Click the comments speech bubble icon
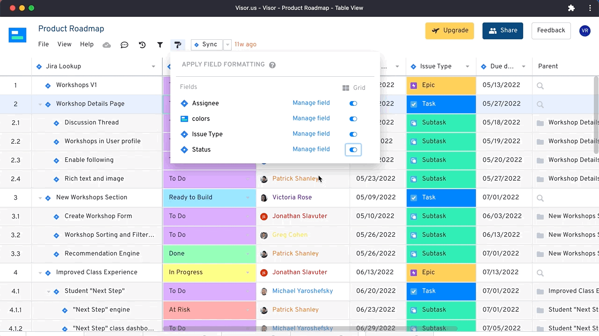The height and width of the screenshot is (336, 599). (x=124, y=45)
